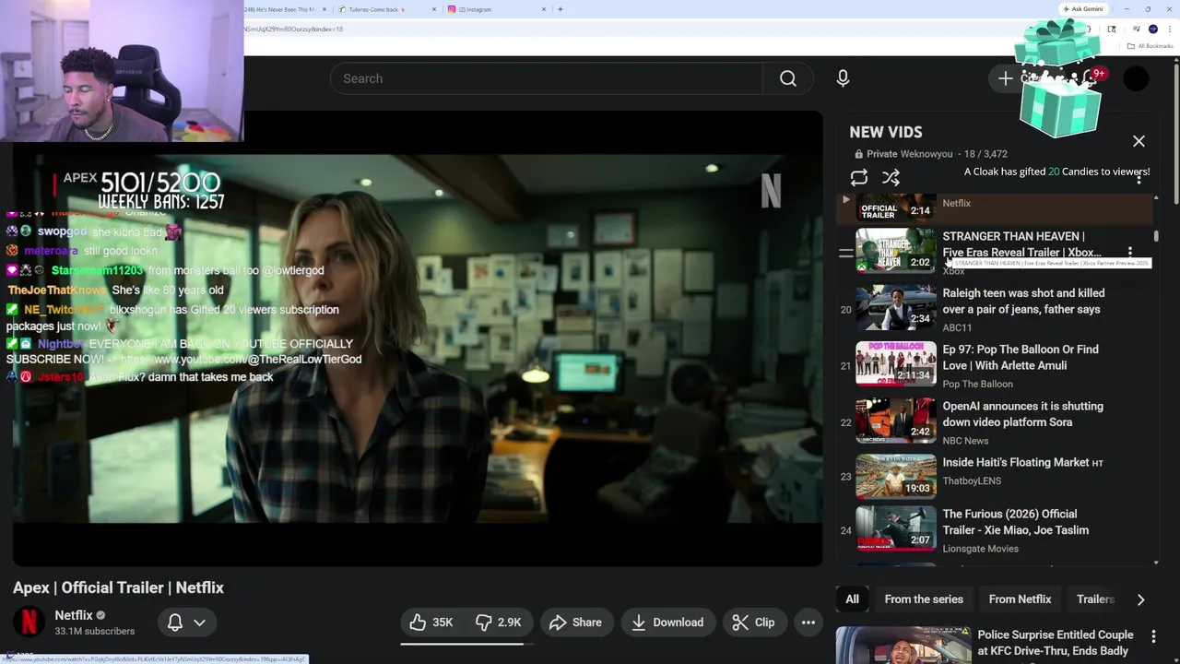The width and height of the screenshot is (1180, 664).
Task: Grab reorder handle of Stranger Than Heaven
Action: tap(845, 253)
